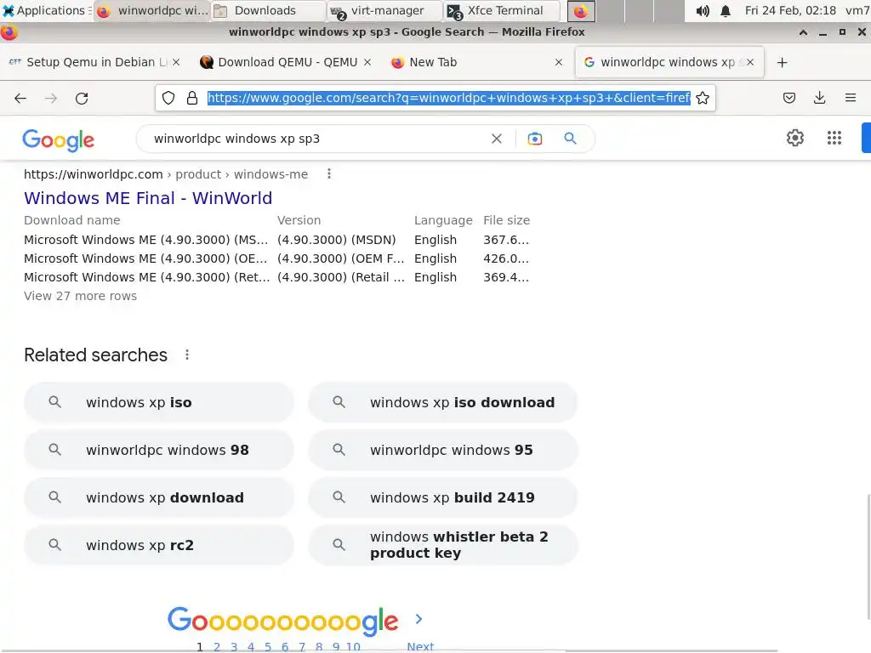Close the winworldpc search tab
The width and height of the screenshot is (871, 653).
pos(750,62)
